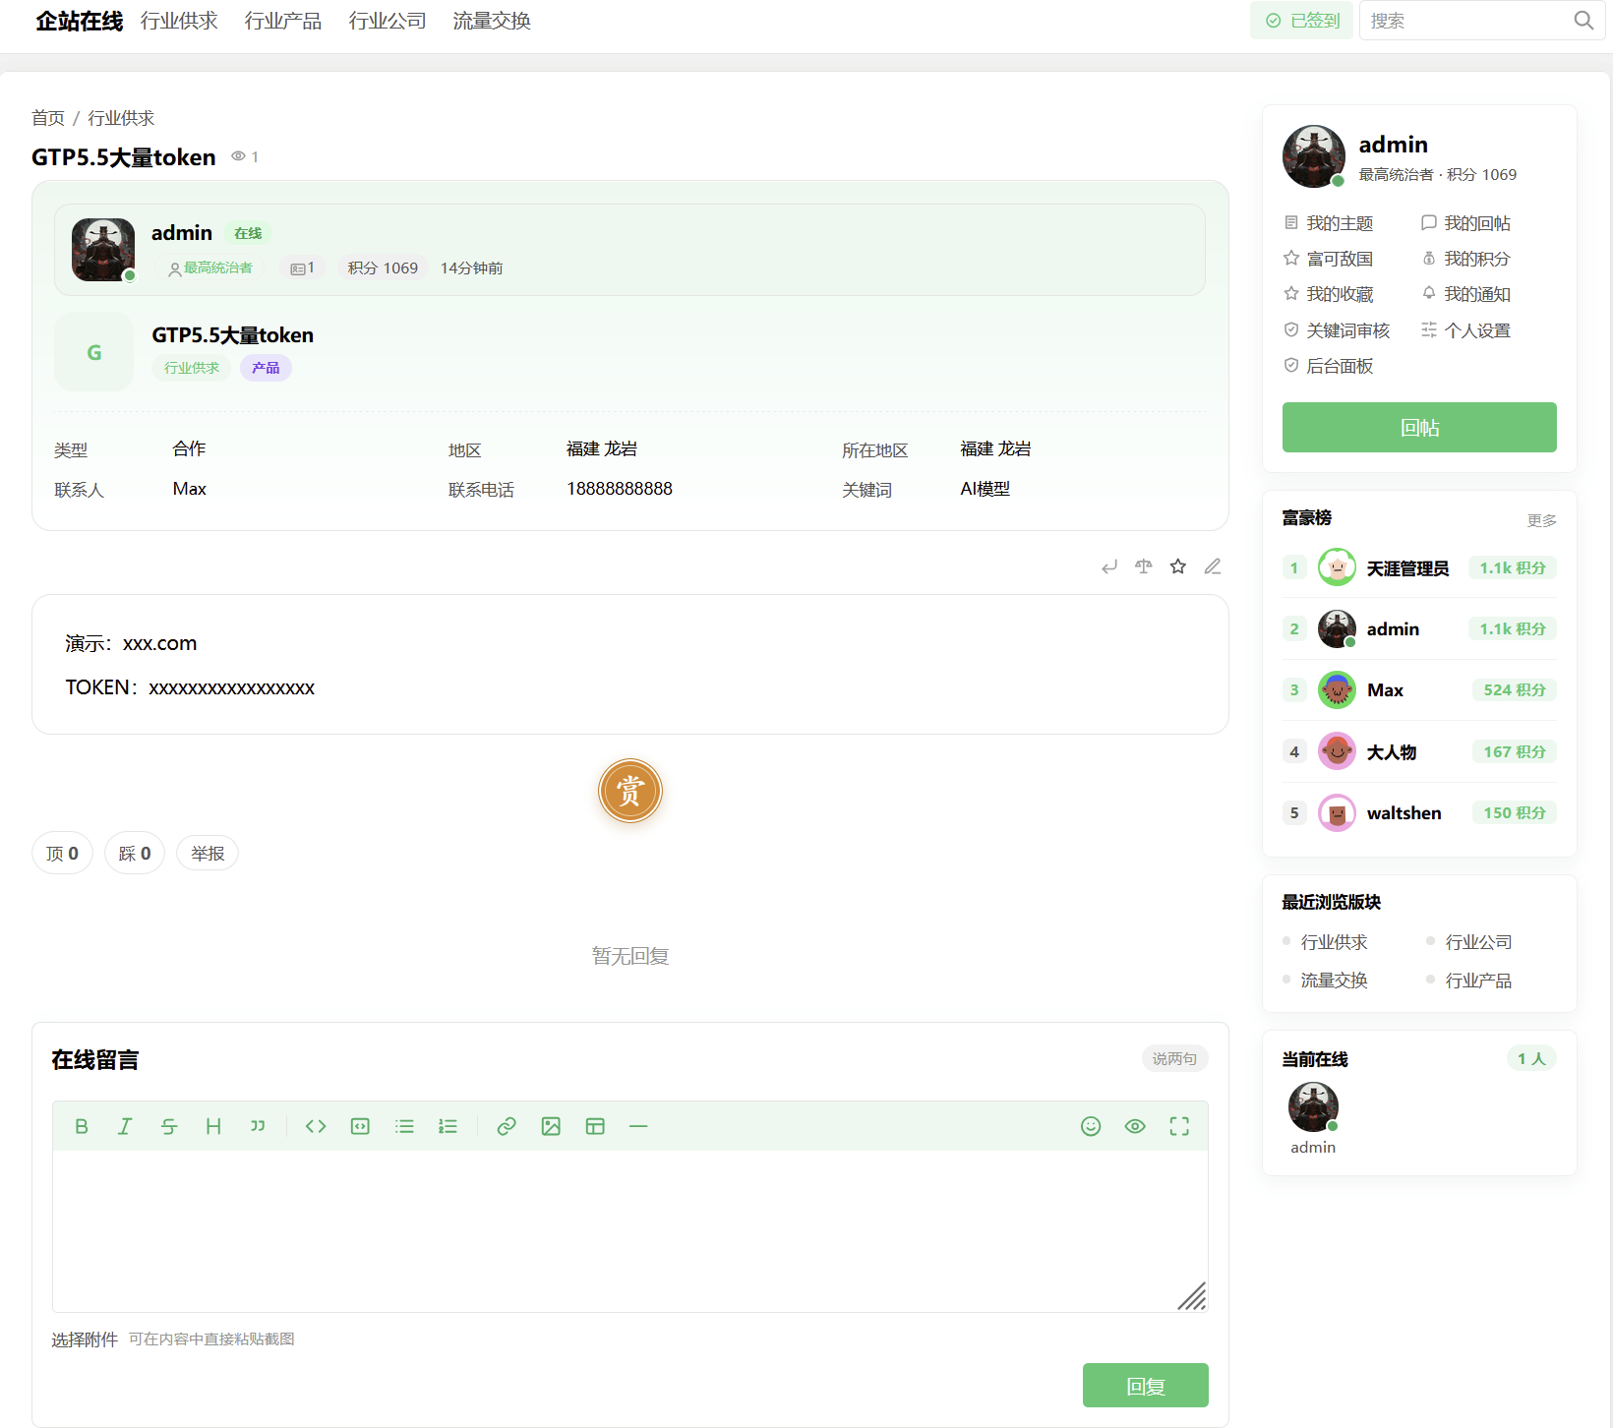The height and width of the screenshot is (1428, 1613).
Task: Insert a table in the editor
Action: [595, 1126]
